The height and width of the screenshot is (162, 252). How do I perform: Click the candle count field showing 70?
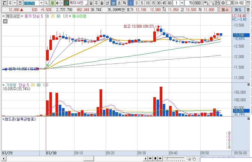click(x=189, y=3)
